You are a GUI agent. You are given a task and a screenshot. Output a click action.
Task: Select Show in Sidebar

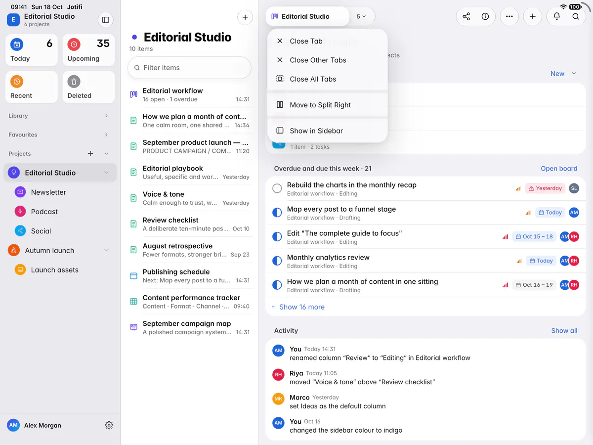(327, 131)
